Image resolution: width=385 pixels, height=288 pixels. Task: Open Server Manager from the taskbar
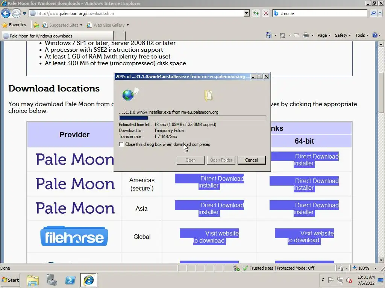click(52, 280)
